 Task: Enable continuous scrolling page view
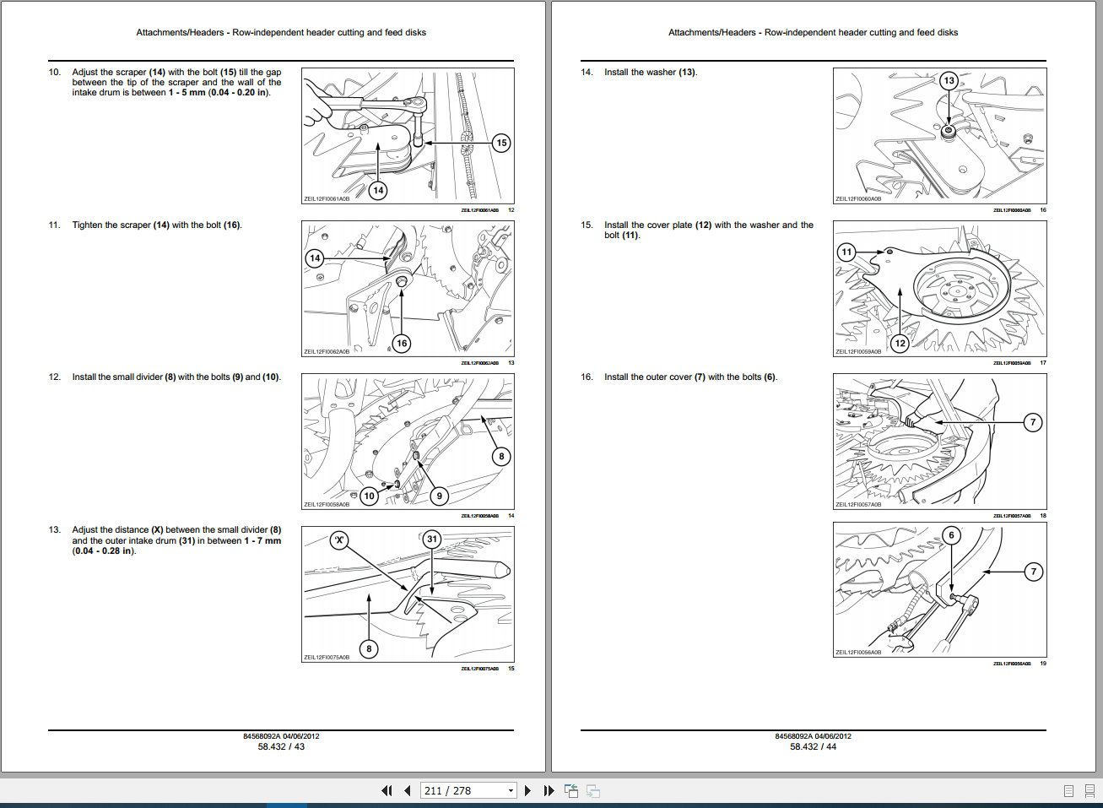tap(1089, 791)
